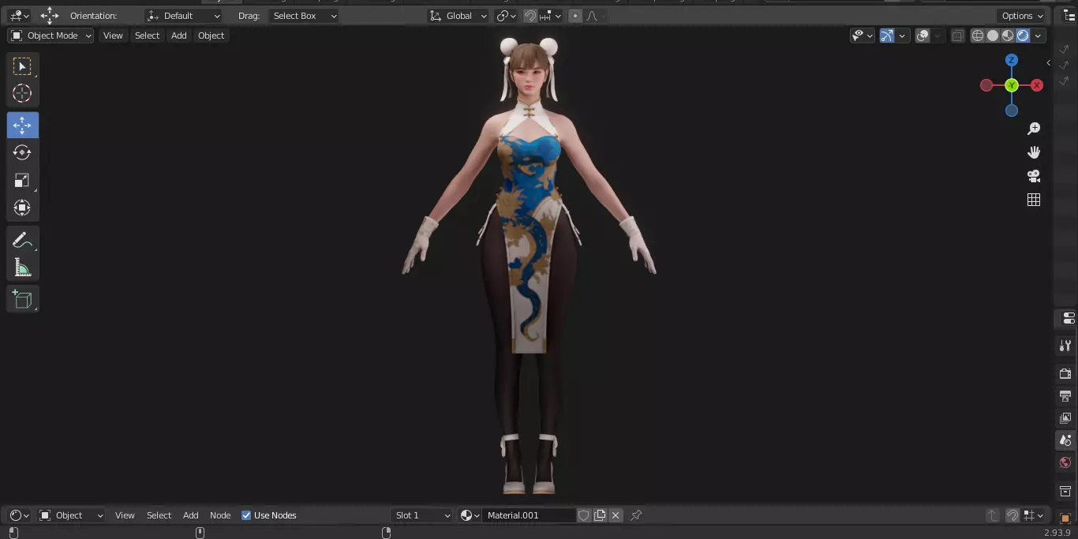Switch to Solid viewport shading
Screen dimensions: 1078x539
coord(993,36)
